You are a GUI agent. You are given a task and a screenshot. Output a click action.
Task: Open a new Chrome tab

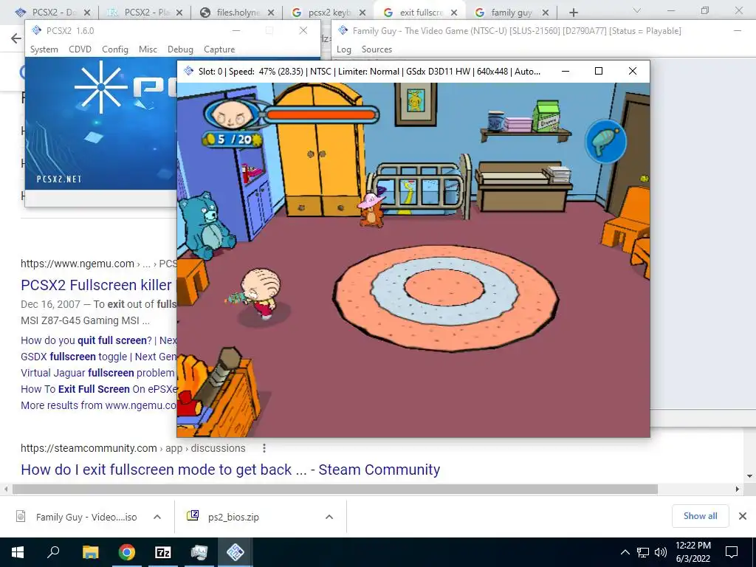click(573, 13)
